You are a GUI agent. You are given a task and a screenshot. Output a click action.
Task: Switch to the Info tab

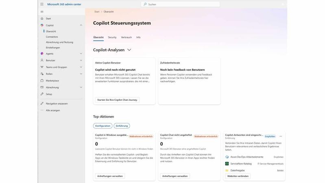[x=138, y=37]
